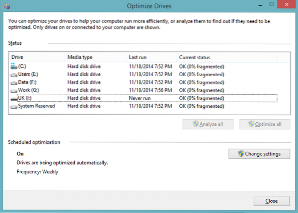This screenshot has width=298, height=213.
Task: Click the '11/18/2014 7:56 PM' last run cell
Action: click(150, 90)
